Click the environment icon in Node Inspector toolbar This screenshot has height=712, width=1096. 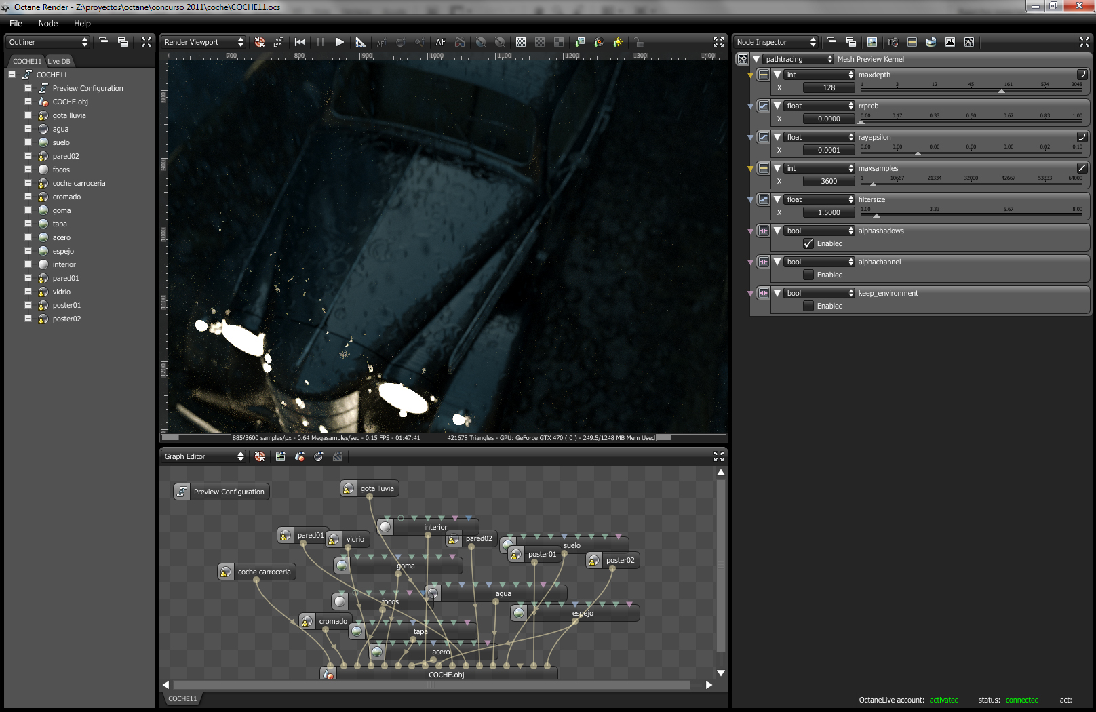tap(931, 42)
